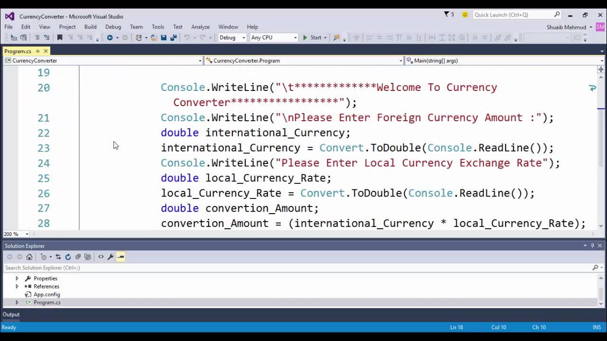Open the Debug menu
Screen dimensions: 607x341
point(113,27)
